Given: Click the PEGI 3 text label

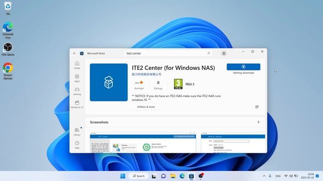Looking at the screenshot, I should click(x=190, y=84).
